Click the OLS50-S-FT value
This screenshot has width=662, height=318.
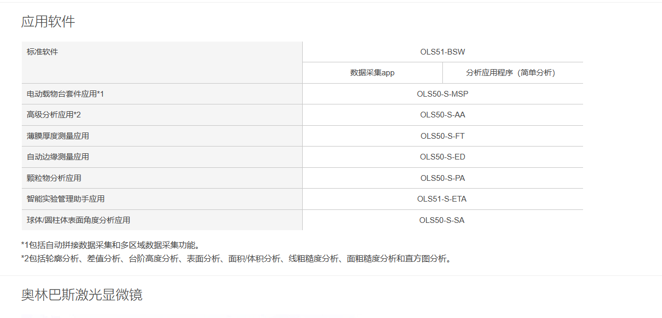pyautogui.click(x=443, y=136)
